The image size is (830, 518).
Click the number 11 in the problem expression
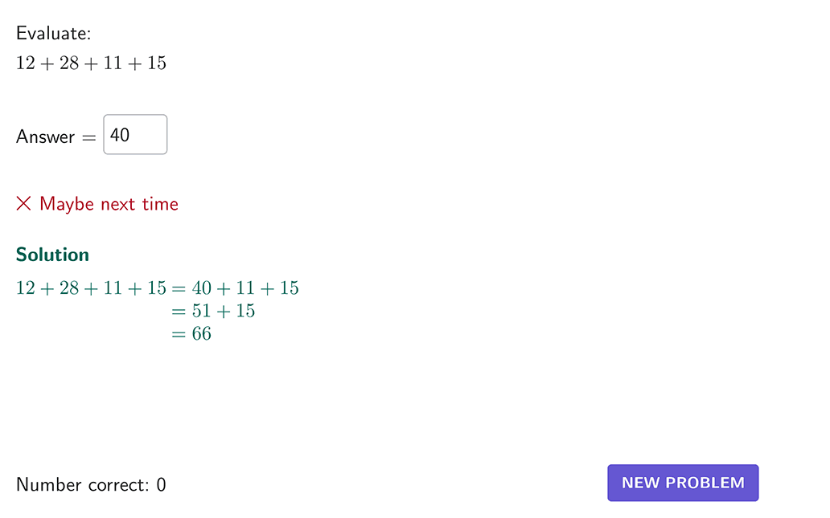tap(113, 63)
